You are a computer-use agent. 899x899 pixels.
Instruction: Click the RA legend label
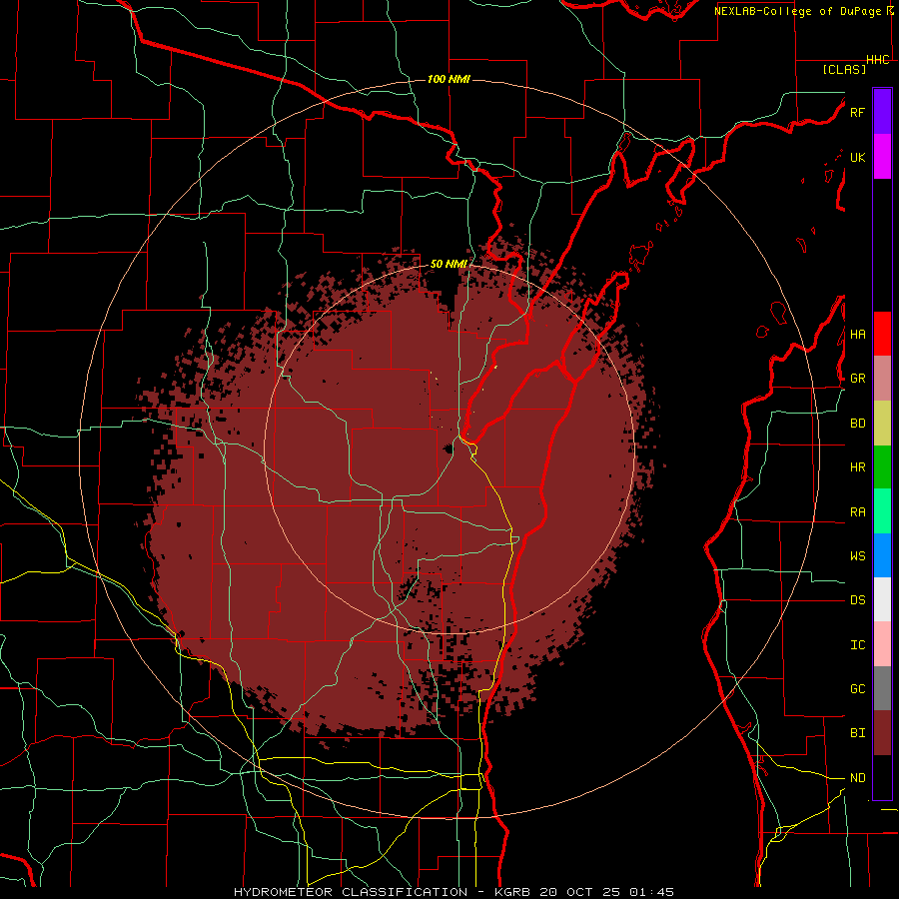(857, 512)
